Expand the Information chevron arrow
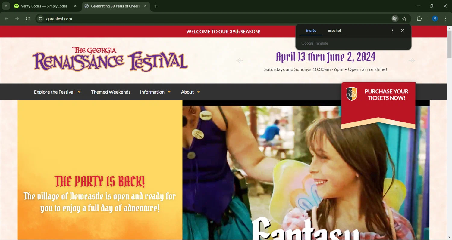 tap(169, 92)
